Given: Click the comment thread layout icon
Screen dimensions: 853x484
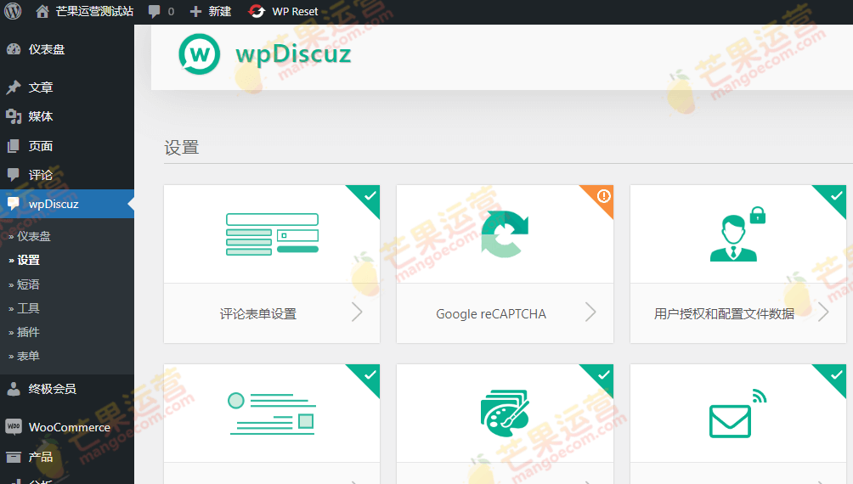Looking at the screenshot, I should tap(272, 414).
